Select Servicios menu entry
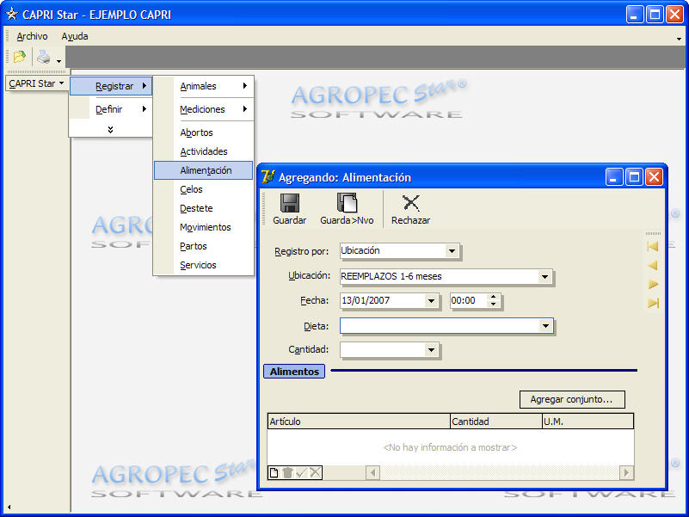689x517 pixels. pos(204,265)
